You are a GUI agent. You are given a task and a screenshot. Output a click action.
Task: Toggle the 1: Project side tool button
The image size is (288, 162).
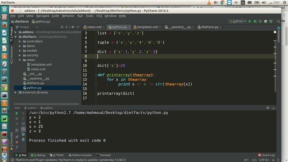pos(12,34)
